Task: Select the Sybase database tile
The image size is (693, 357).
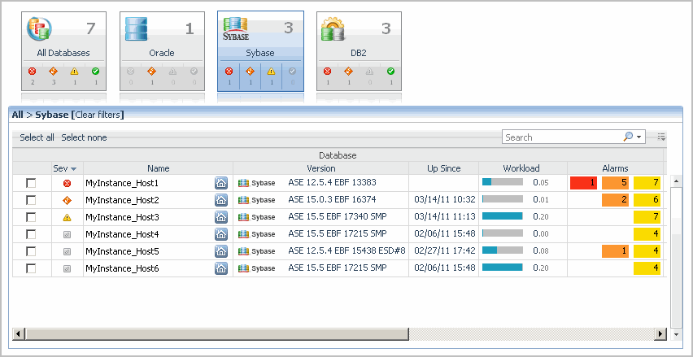Action: click(260, 51)
